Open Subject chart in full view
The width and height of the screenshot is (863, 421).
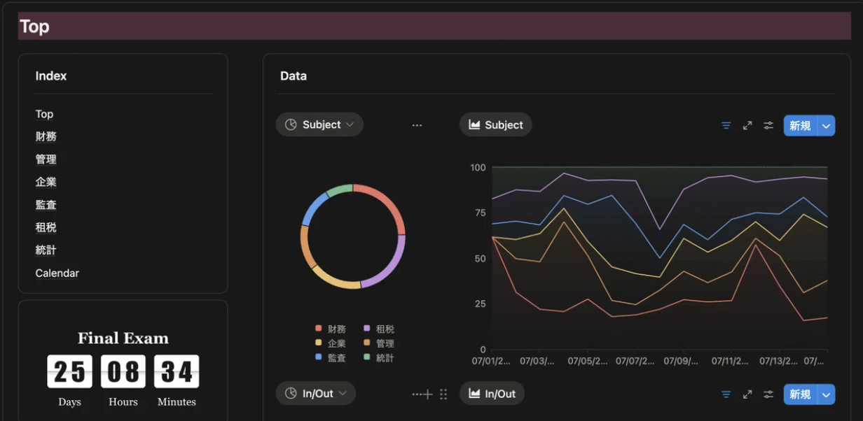(x=747, y=125)
